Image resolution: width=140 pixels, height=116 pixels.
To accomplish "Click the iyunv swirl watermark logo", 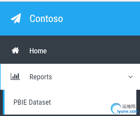I will click(116, 108).
